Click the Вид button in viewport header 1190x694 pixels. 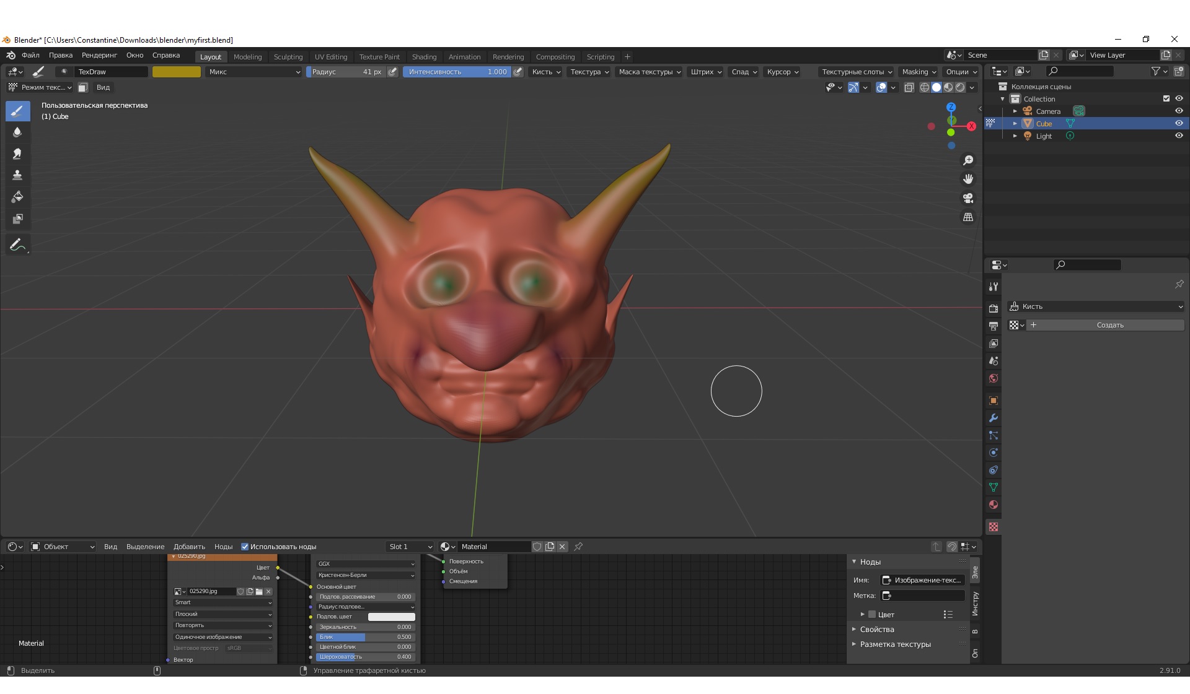104,87
